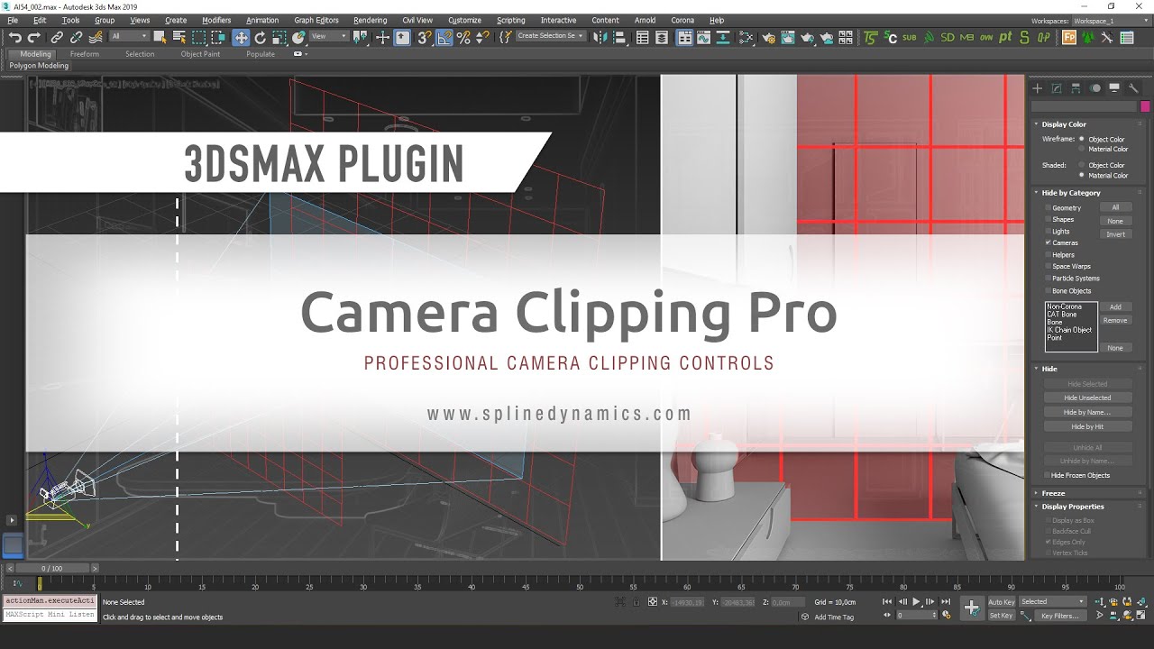The width and height of the screenshot is (1154, 649).
Task: Open the reference coordinate system View dropdown
Action: (329, 37)
